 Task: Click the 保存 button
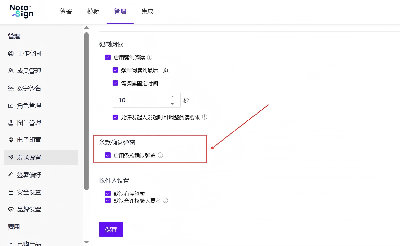[x=111, y=229]
